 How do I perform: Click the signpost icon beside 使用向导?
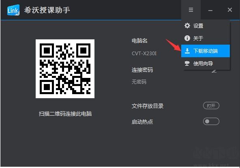[x=187, y=63]
